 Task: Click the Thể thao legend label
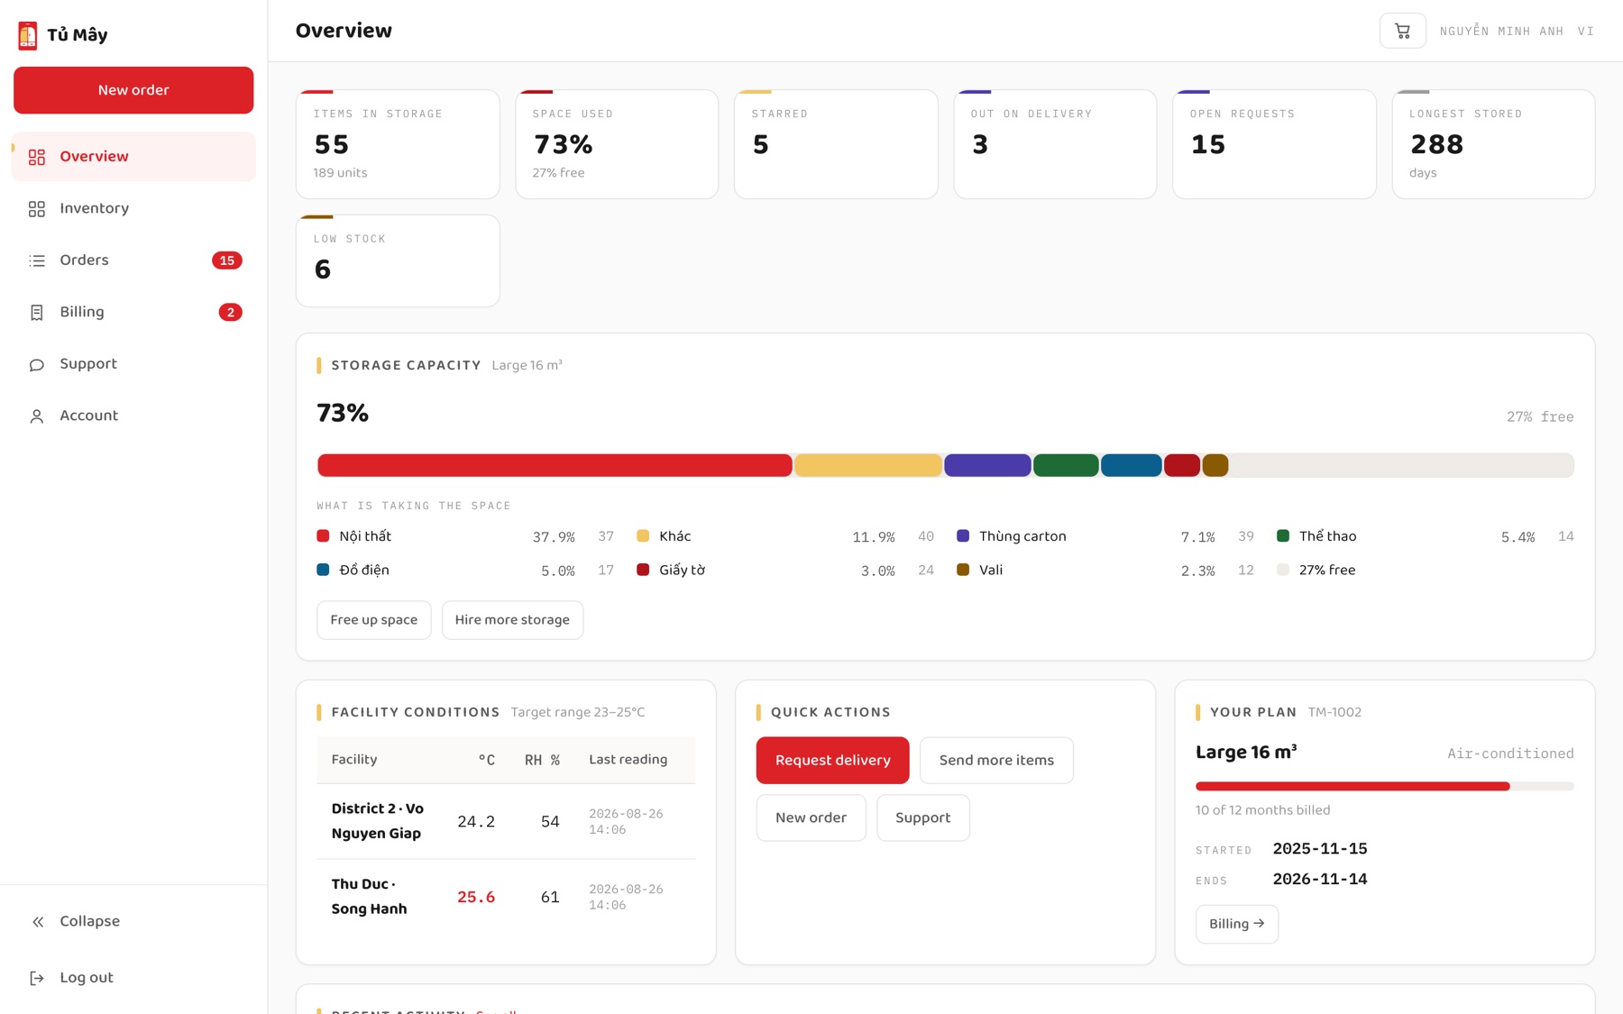pyautogui.click(x=1327, y=536)
